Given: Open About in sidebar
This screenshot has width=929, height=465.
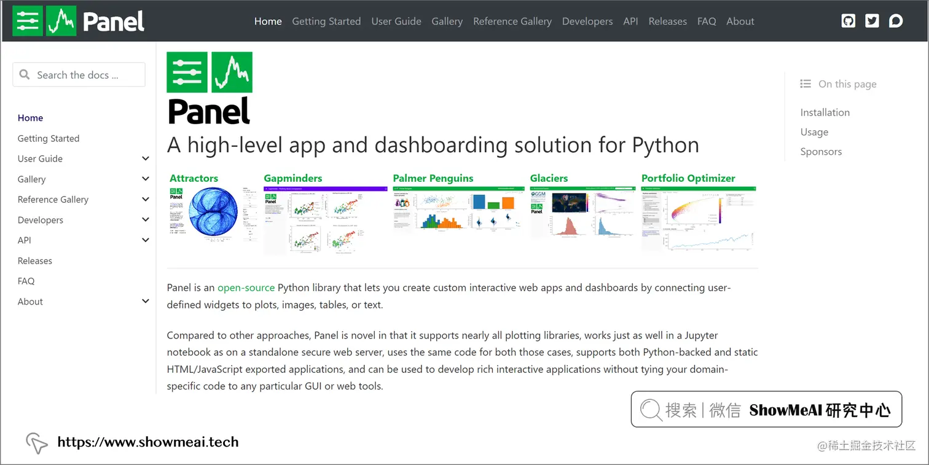Looking at the screenshot, I should point(30,302).
